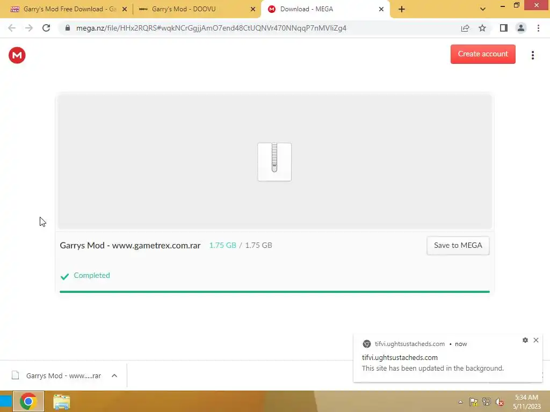
Task: Click the share page icon
Action: (x=465, y=28)
